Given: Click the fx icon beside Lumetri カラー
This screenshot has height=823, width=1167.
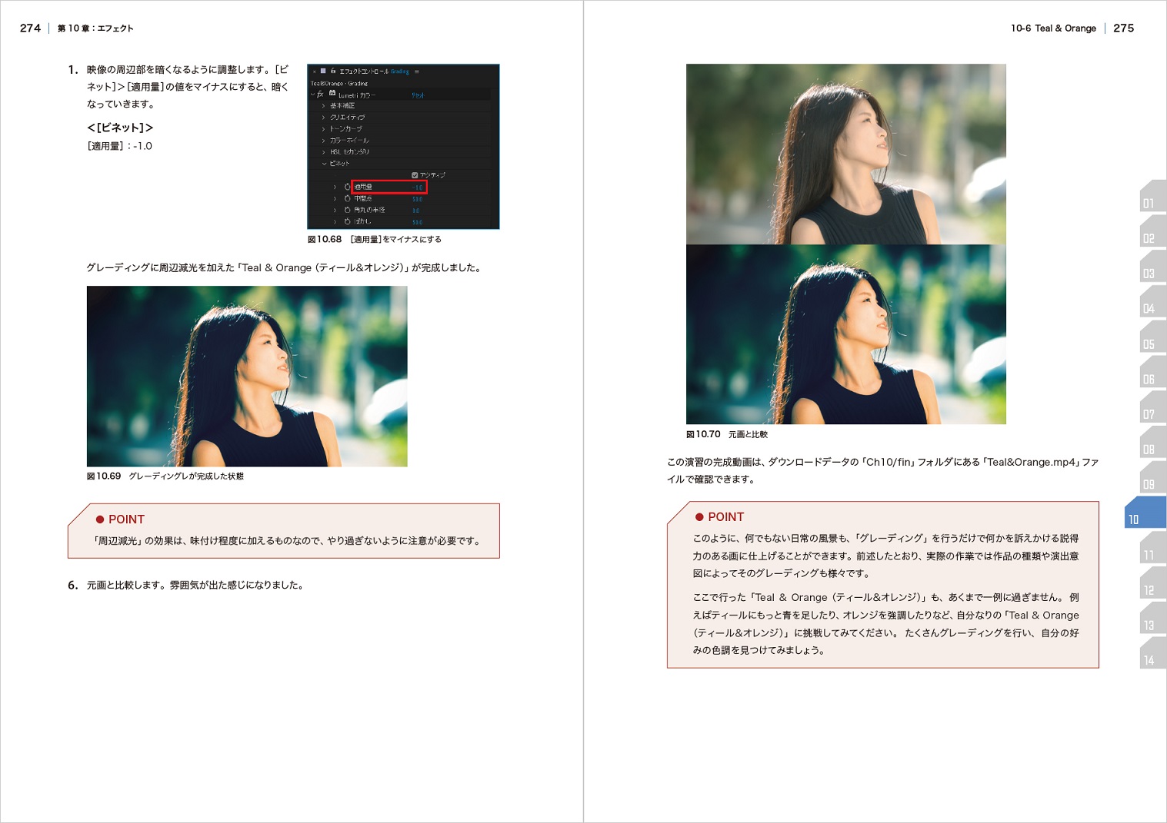Looking at the screenshot, I should click(320, 95).
